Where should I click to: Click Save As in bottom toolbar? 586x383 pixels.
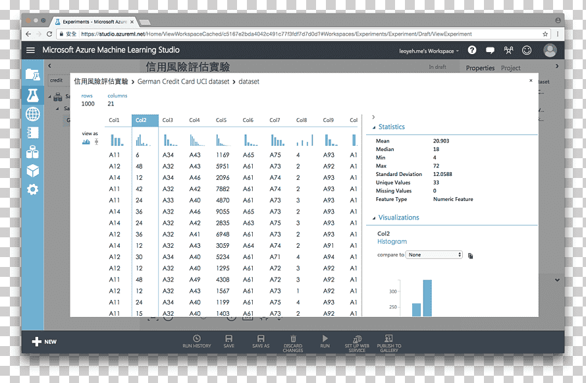[261, 341]
